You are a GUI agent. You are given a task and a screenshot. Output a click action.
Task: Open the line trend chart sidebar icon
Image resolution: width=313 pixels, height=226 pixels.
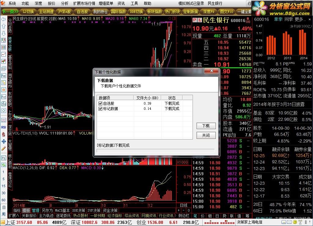pos(3,54)
